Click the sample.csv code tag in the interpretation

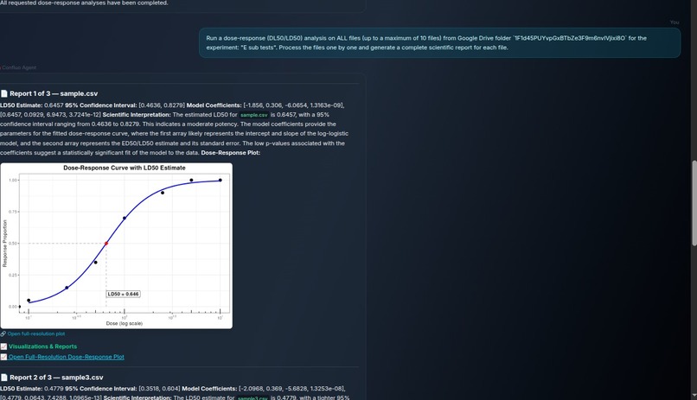pyautogui.click(x=254, y=115)
